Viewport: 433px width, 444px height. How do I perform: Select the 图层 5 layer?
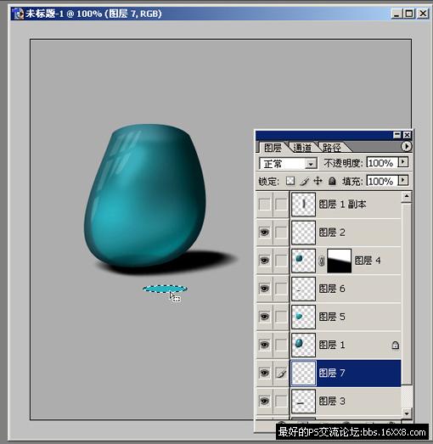click(346, 317)
